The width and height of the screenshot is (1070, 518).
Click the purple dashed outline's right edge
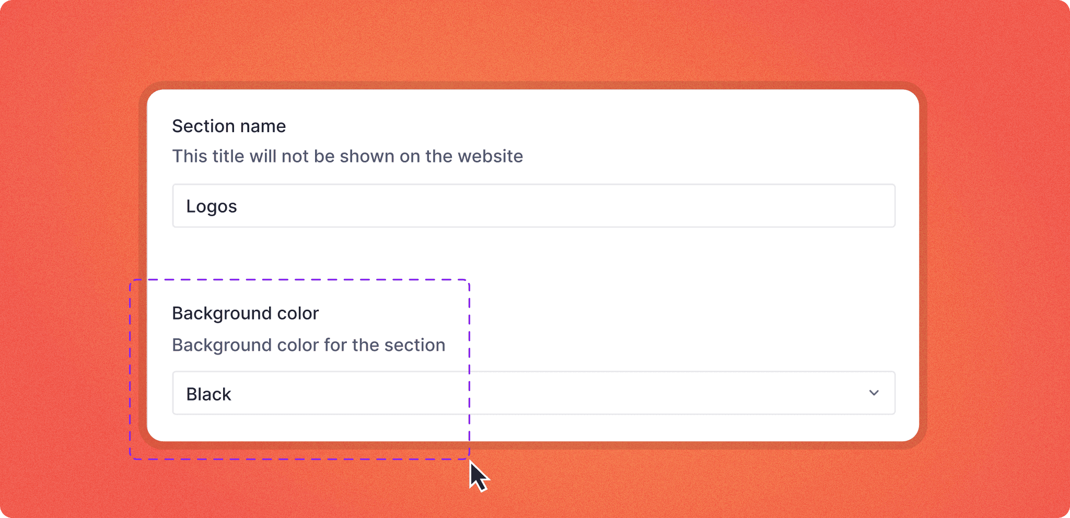469,366
